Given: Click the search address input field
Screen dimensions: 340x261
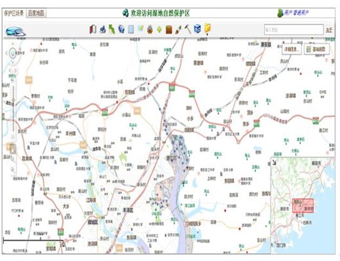Looking at the screenshot, I should click(x=293, y=30).
